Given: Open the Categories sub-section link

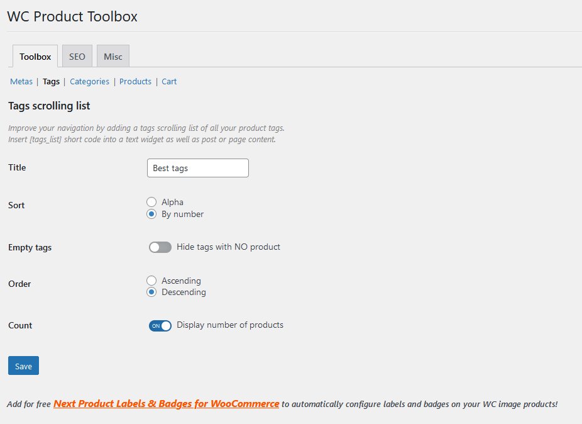Looking at the screenshot, I should pyautogui.click(x=89, y=82).
